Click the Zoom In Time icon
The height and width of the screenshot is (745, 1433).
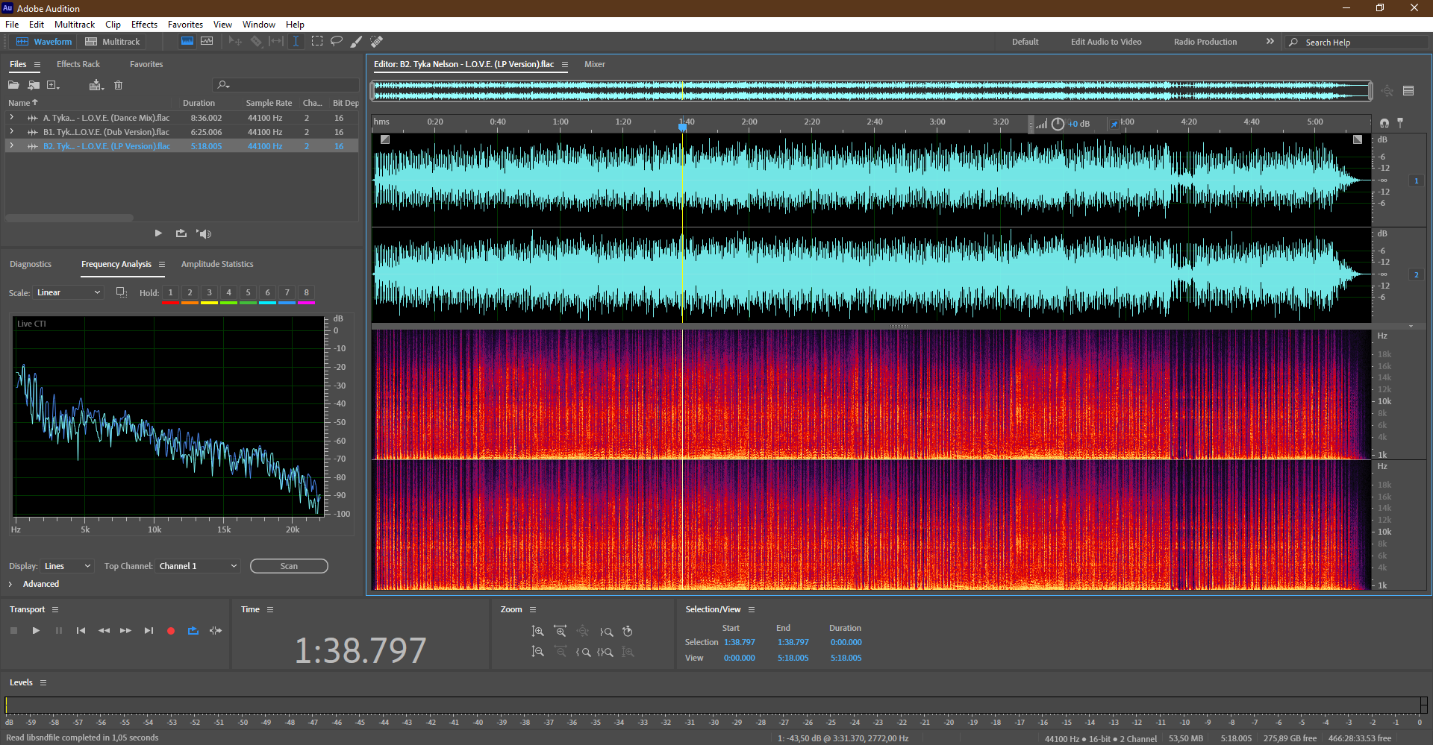coord(561,632)
